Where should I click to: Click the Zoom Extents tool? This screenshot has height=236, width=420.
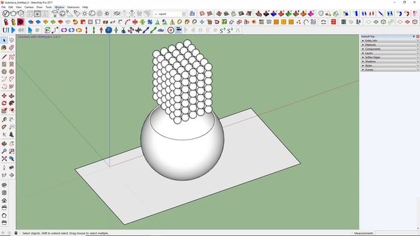(4, 159)
